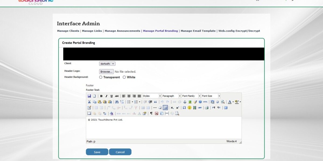Insert a special character with the Omega icon
323x161 pixels.
coord(184,108)
